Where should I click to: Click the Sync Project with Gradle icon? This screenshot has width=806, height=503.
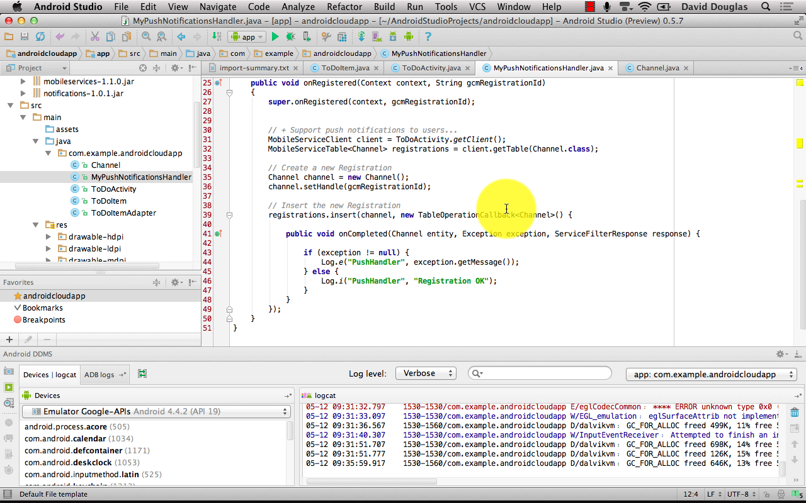pyautogui.click(x=361, y=36)
